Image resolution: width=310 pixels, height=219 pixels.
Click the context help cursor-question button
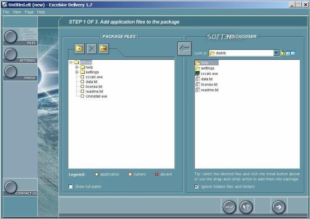[246, 207]
